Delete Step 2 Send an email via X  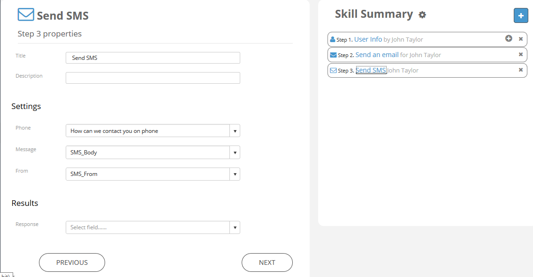(520, 54)
